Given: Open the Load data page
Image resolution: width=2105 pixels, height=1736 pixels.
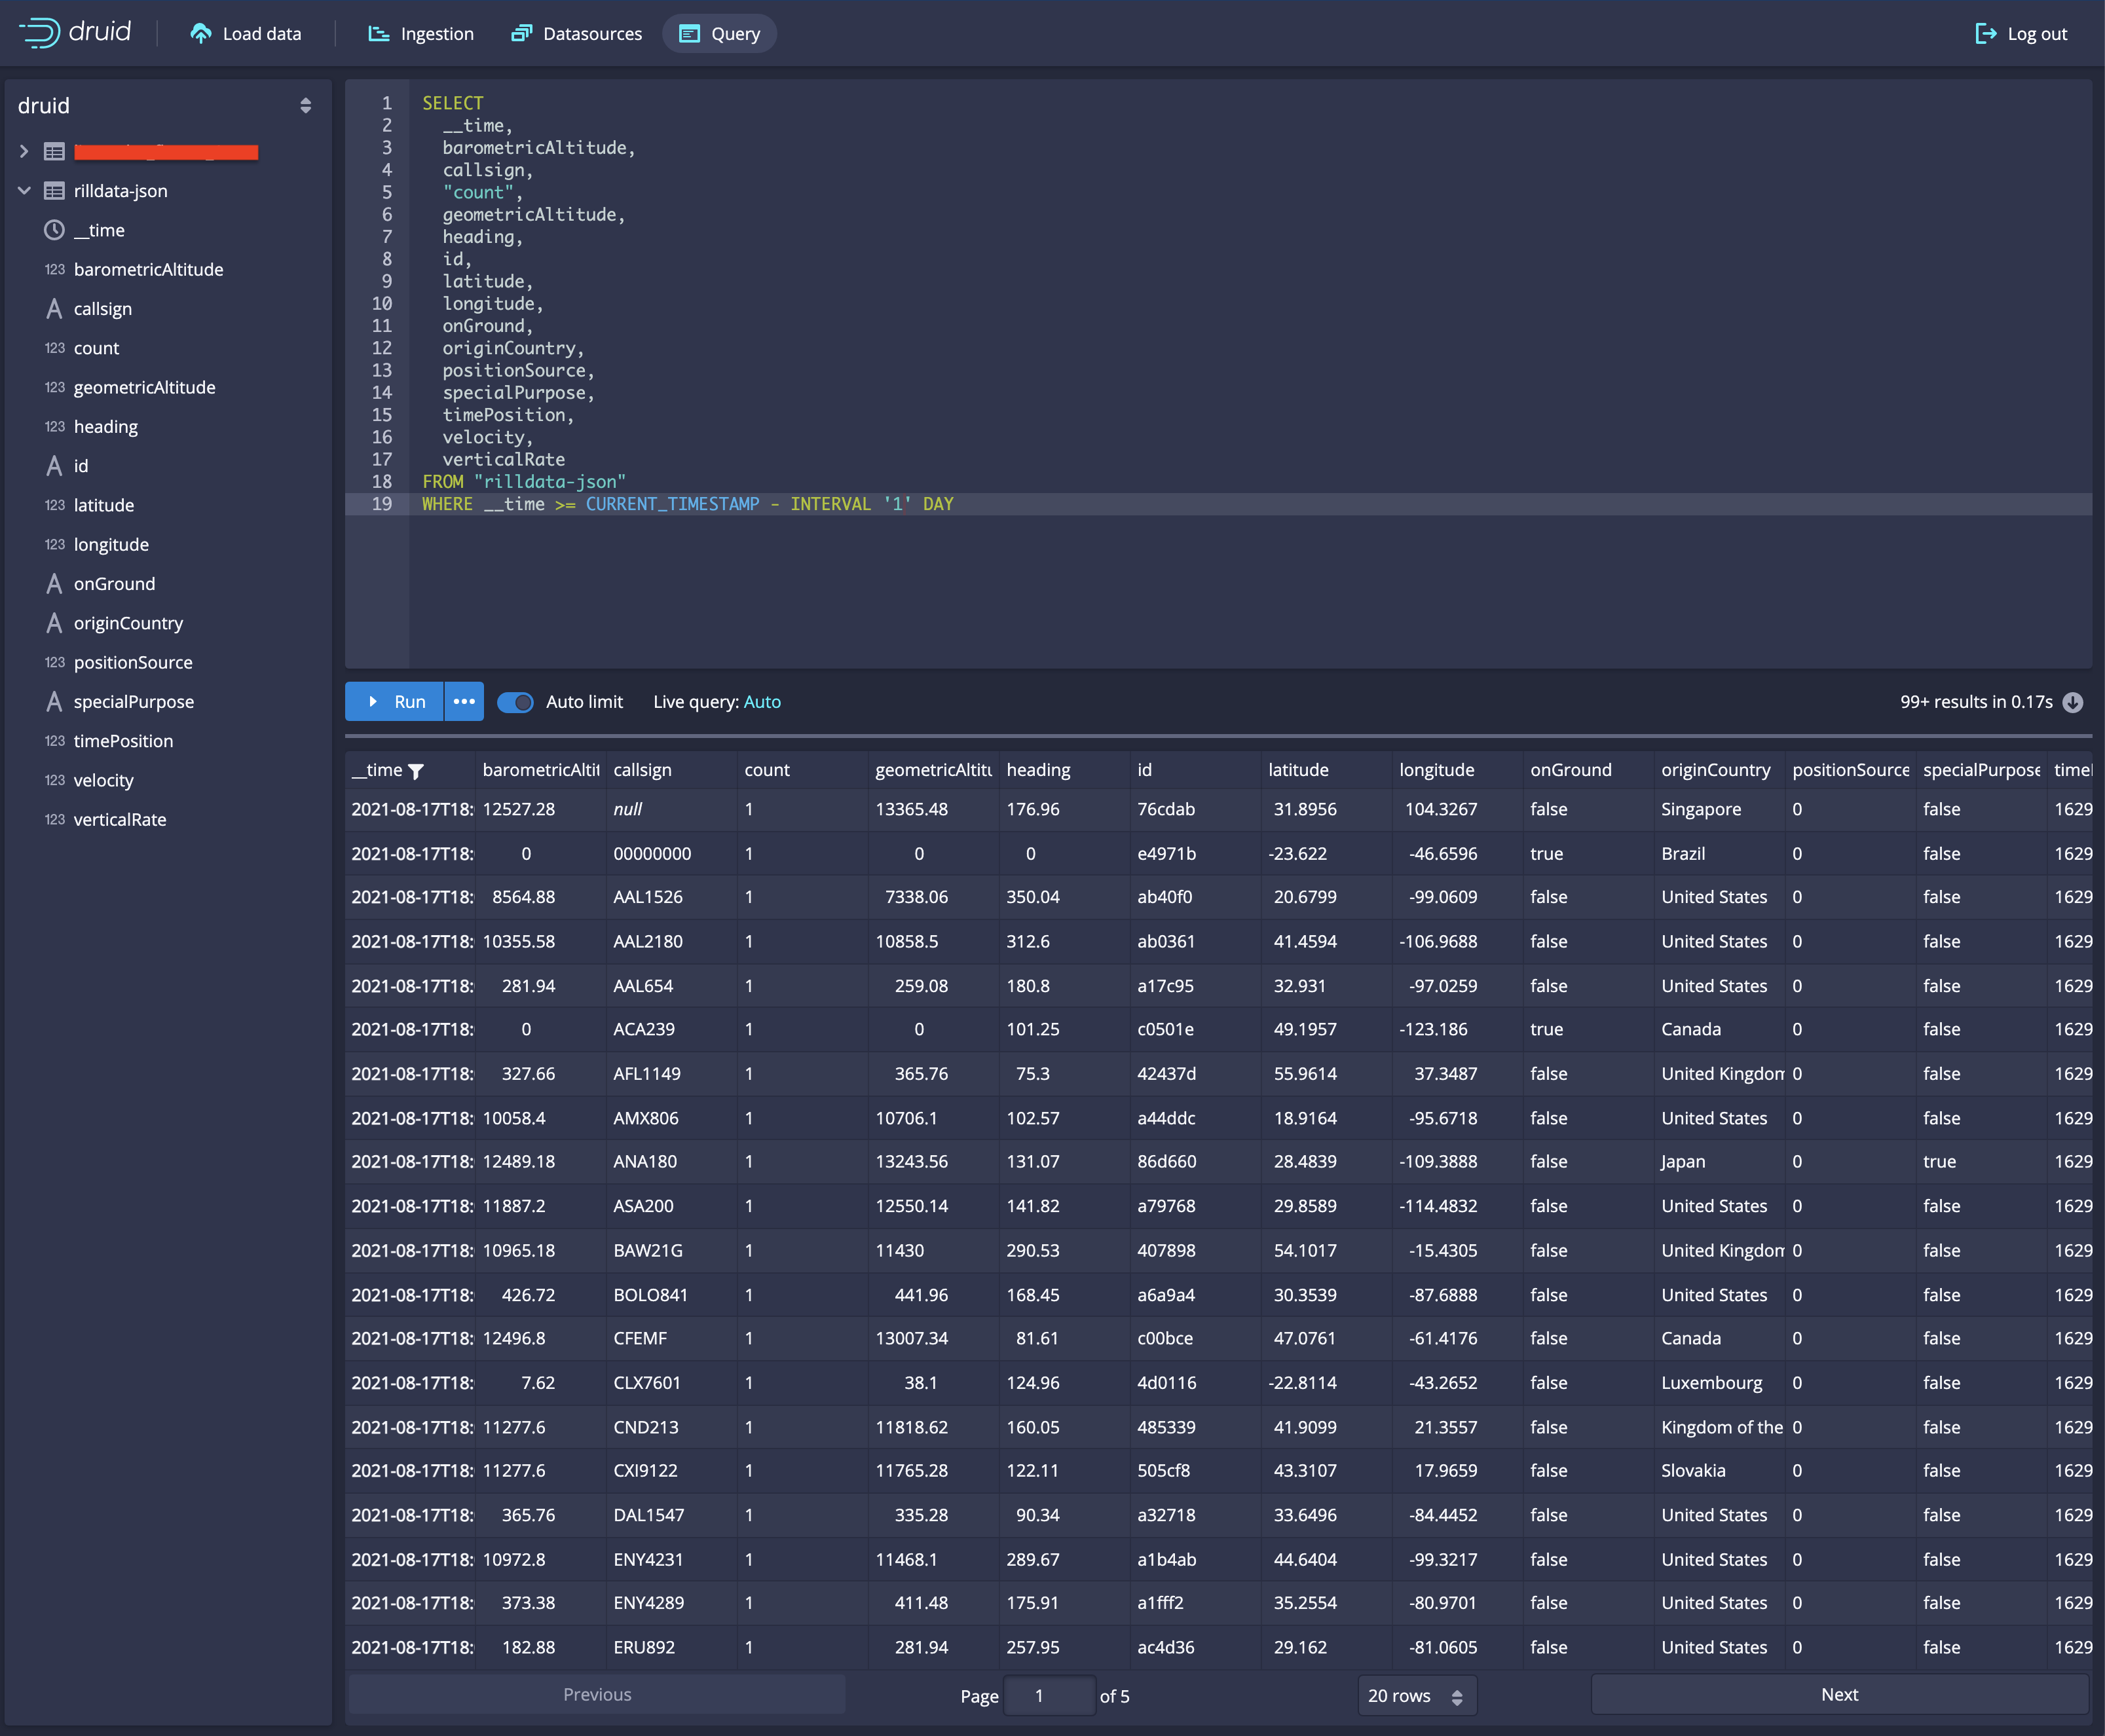Looking at the screenshot, I should pos(246,34).
